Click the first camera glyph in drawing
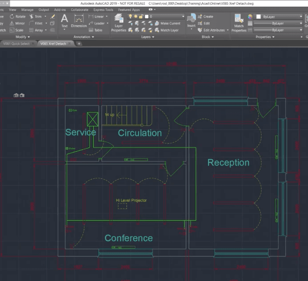This screenshot has width=308, height=281. (16, 95)
